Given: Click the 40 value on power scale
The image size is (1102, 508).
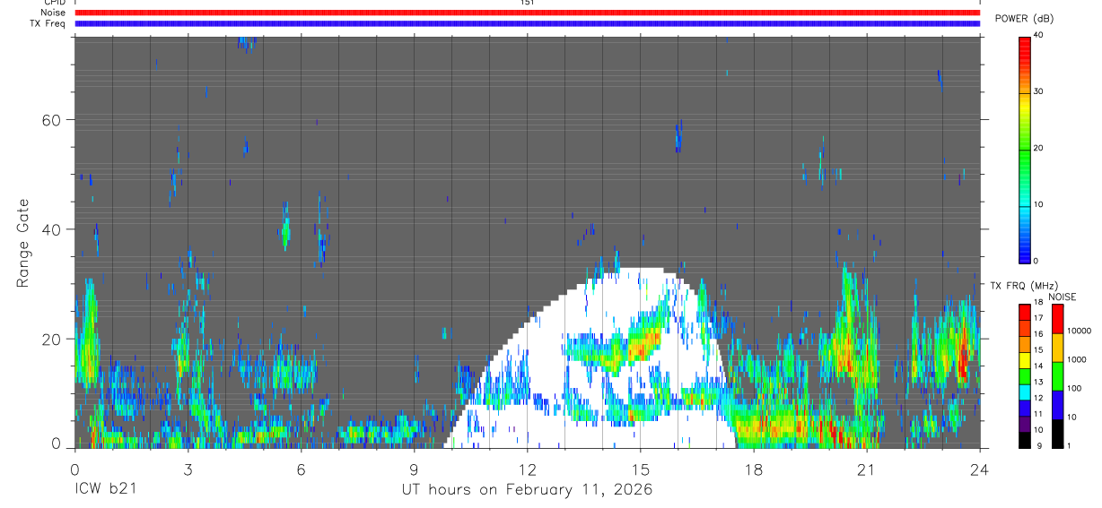Looking at the screenshot, I should 1038,35.
